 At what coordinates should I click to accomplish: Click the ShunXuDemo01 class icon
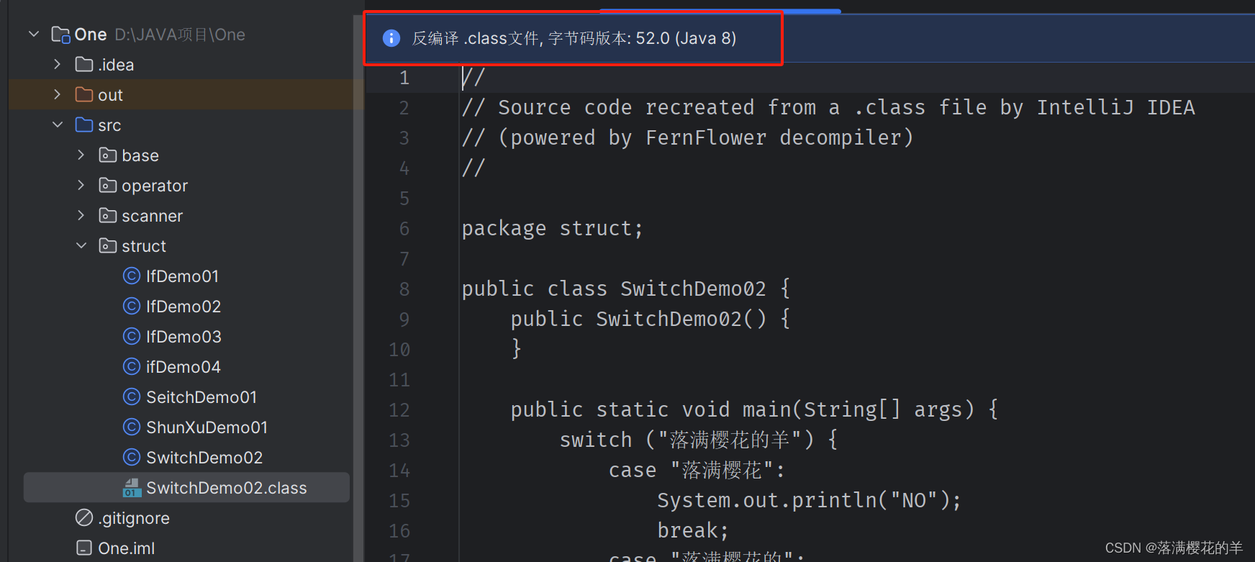pyautogui.click(x=132, y=427)
